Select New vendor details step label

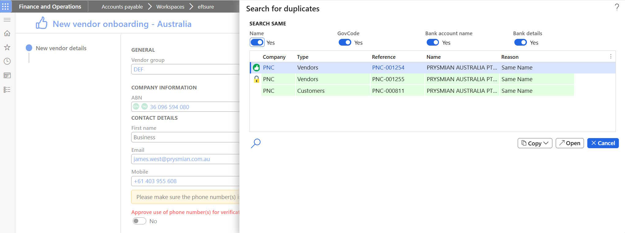click(61, 48)
